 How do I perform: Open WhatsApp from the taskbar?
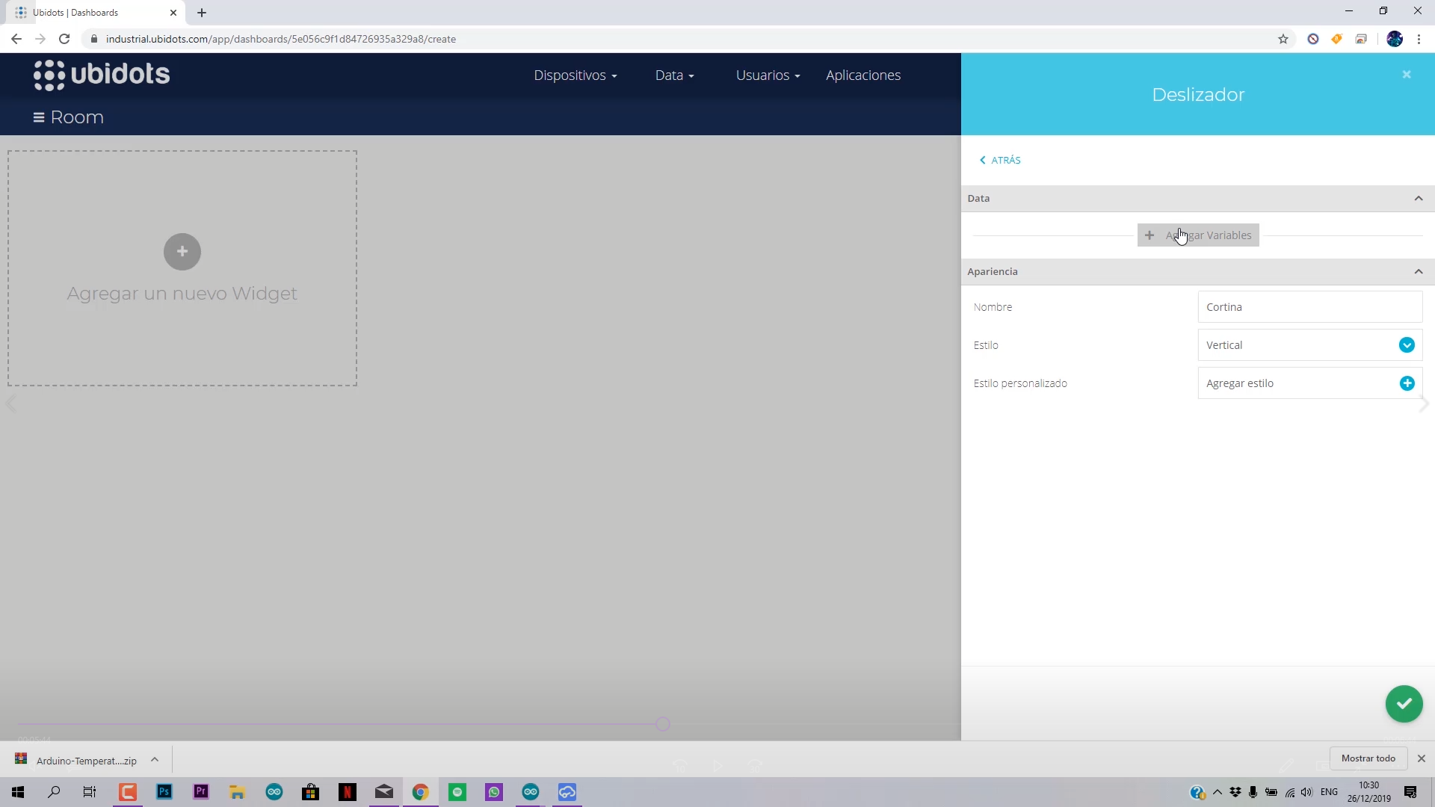(x=494, y=792)
